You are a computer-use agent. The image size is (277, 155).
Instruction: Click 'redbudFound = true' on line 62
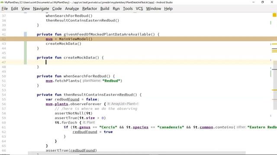click(x=93, y=132)
